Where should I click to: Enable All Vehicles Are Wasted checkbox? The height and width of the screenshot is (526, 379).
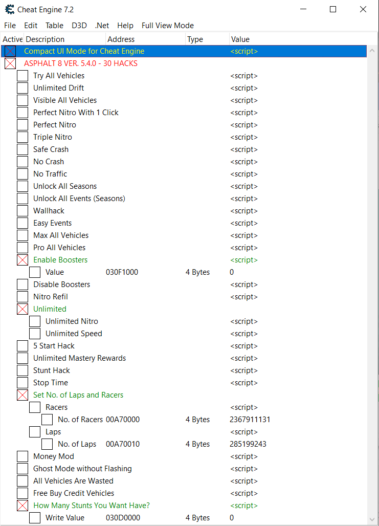23,480
